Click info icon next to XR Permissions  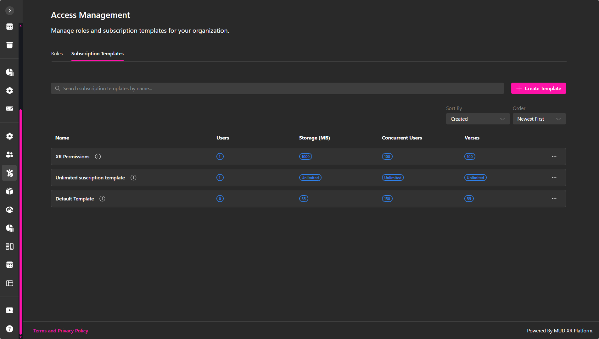(98, 156)
